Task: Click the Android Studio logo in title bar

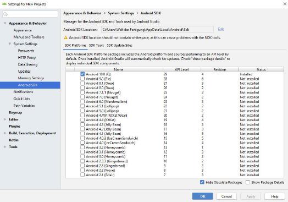Action: click(x=4, y=4)
